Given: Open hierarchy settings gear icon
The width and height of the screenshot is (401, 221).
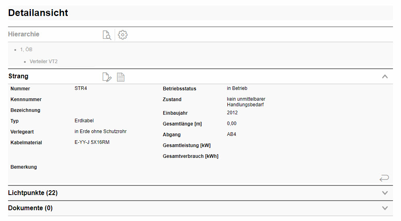Looking at the screenshot, I should (x=123, y=35).
